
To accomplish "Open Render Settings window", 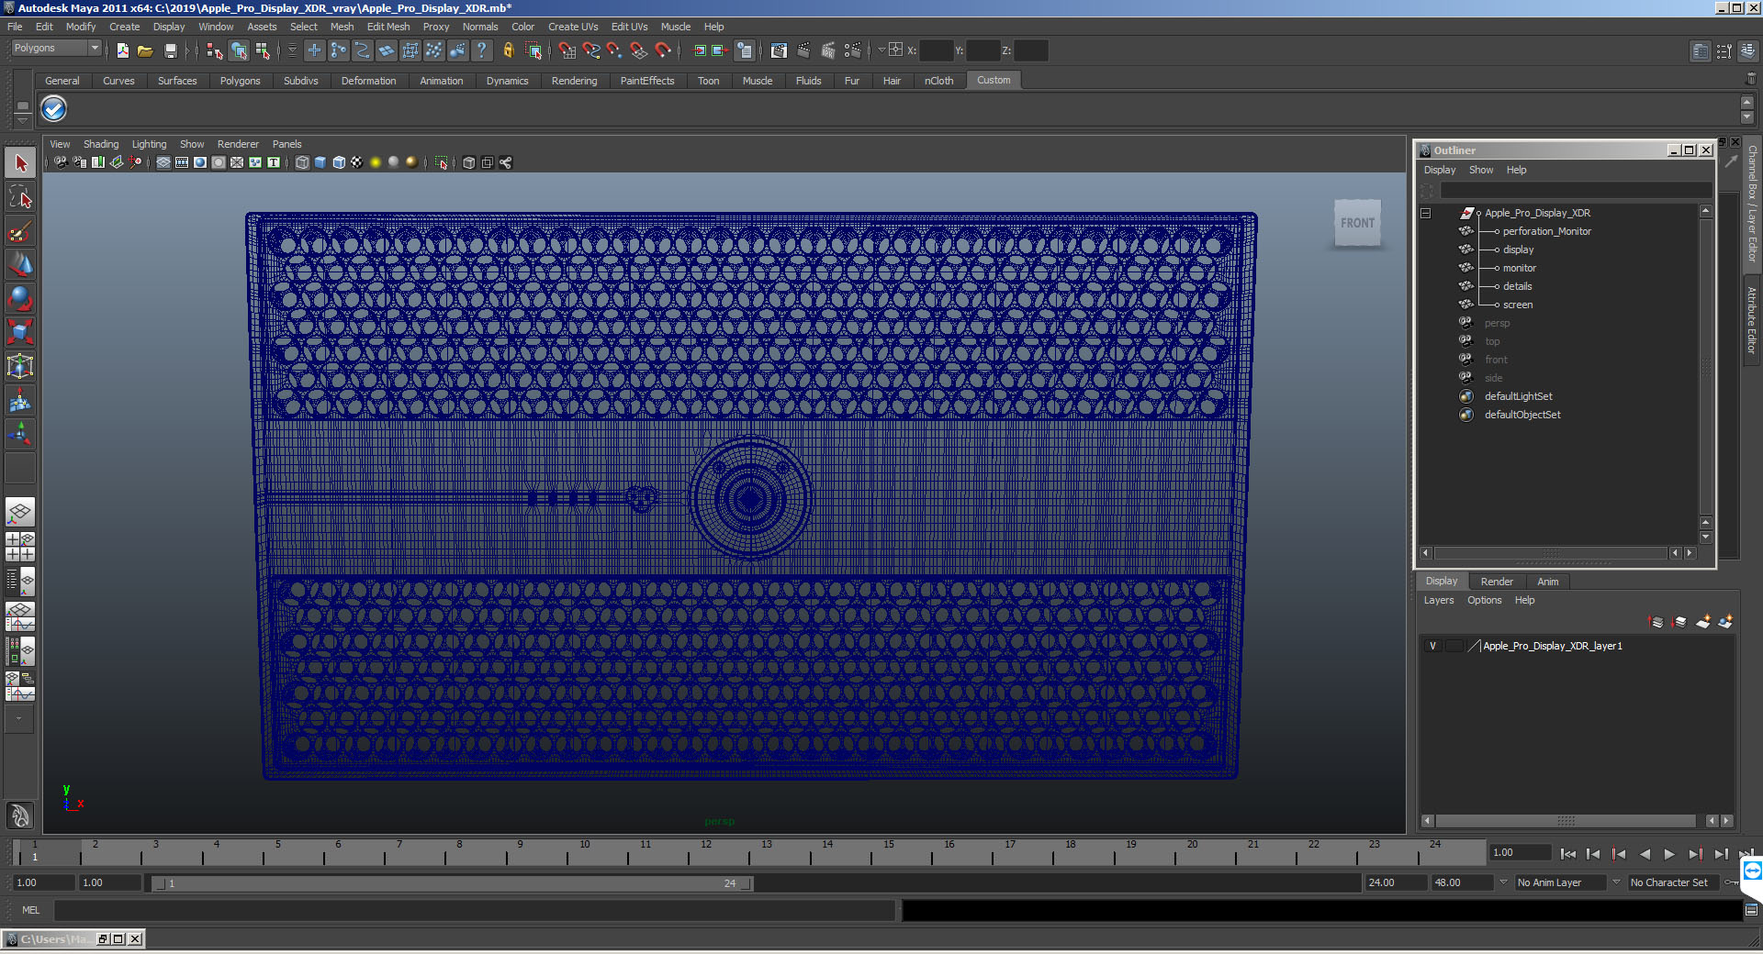I will [x=853, y=50].
